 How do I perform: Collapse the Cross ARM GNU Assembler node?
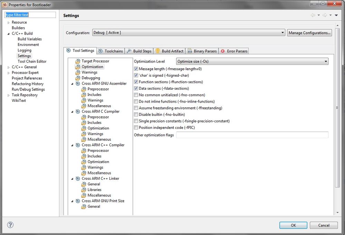pos(72,84)
